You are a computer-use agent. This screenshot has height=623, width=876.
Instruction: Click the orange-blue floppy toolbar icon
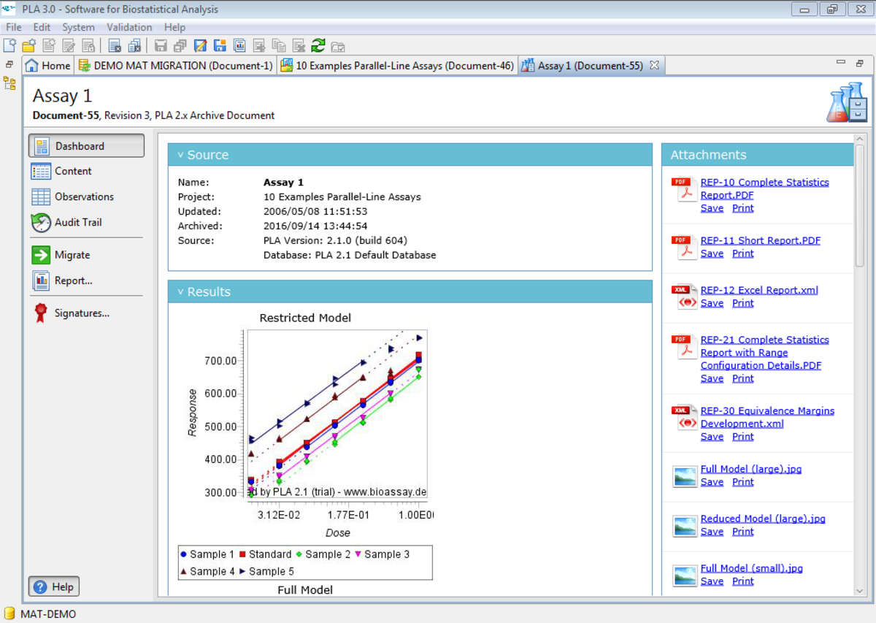220,45
